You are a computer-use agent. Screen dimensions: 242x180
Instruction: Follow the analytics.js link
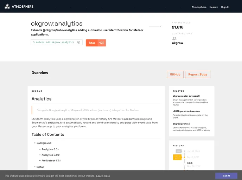[55, 123]
